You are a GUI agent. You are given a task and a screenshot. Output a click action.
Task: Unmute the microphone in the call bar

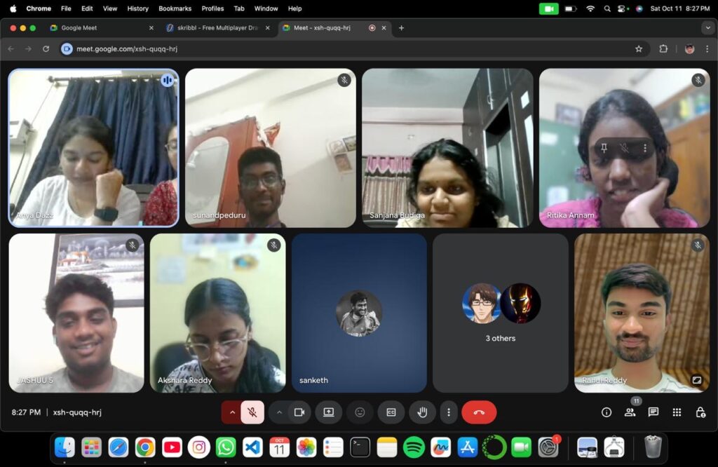point(252,412)
